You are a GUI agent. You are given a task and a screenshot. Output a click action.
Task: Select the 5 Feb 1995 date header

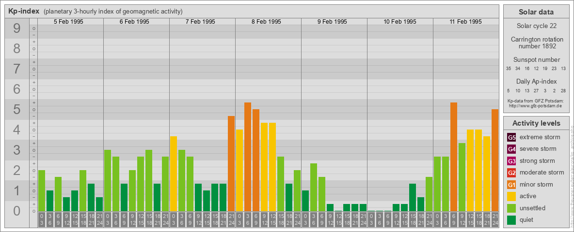click(68, 22)
